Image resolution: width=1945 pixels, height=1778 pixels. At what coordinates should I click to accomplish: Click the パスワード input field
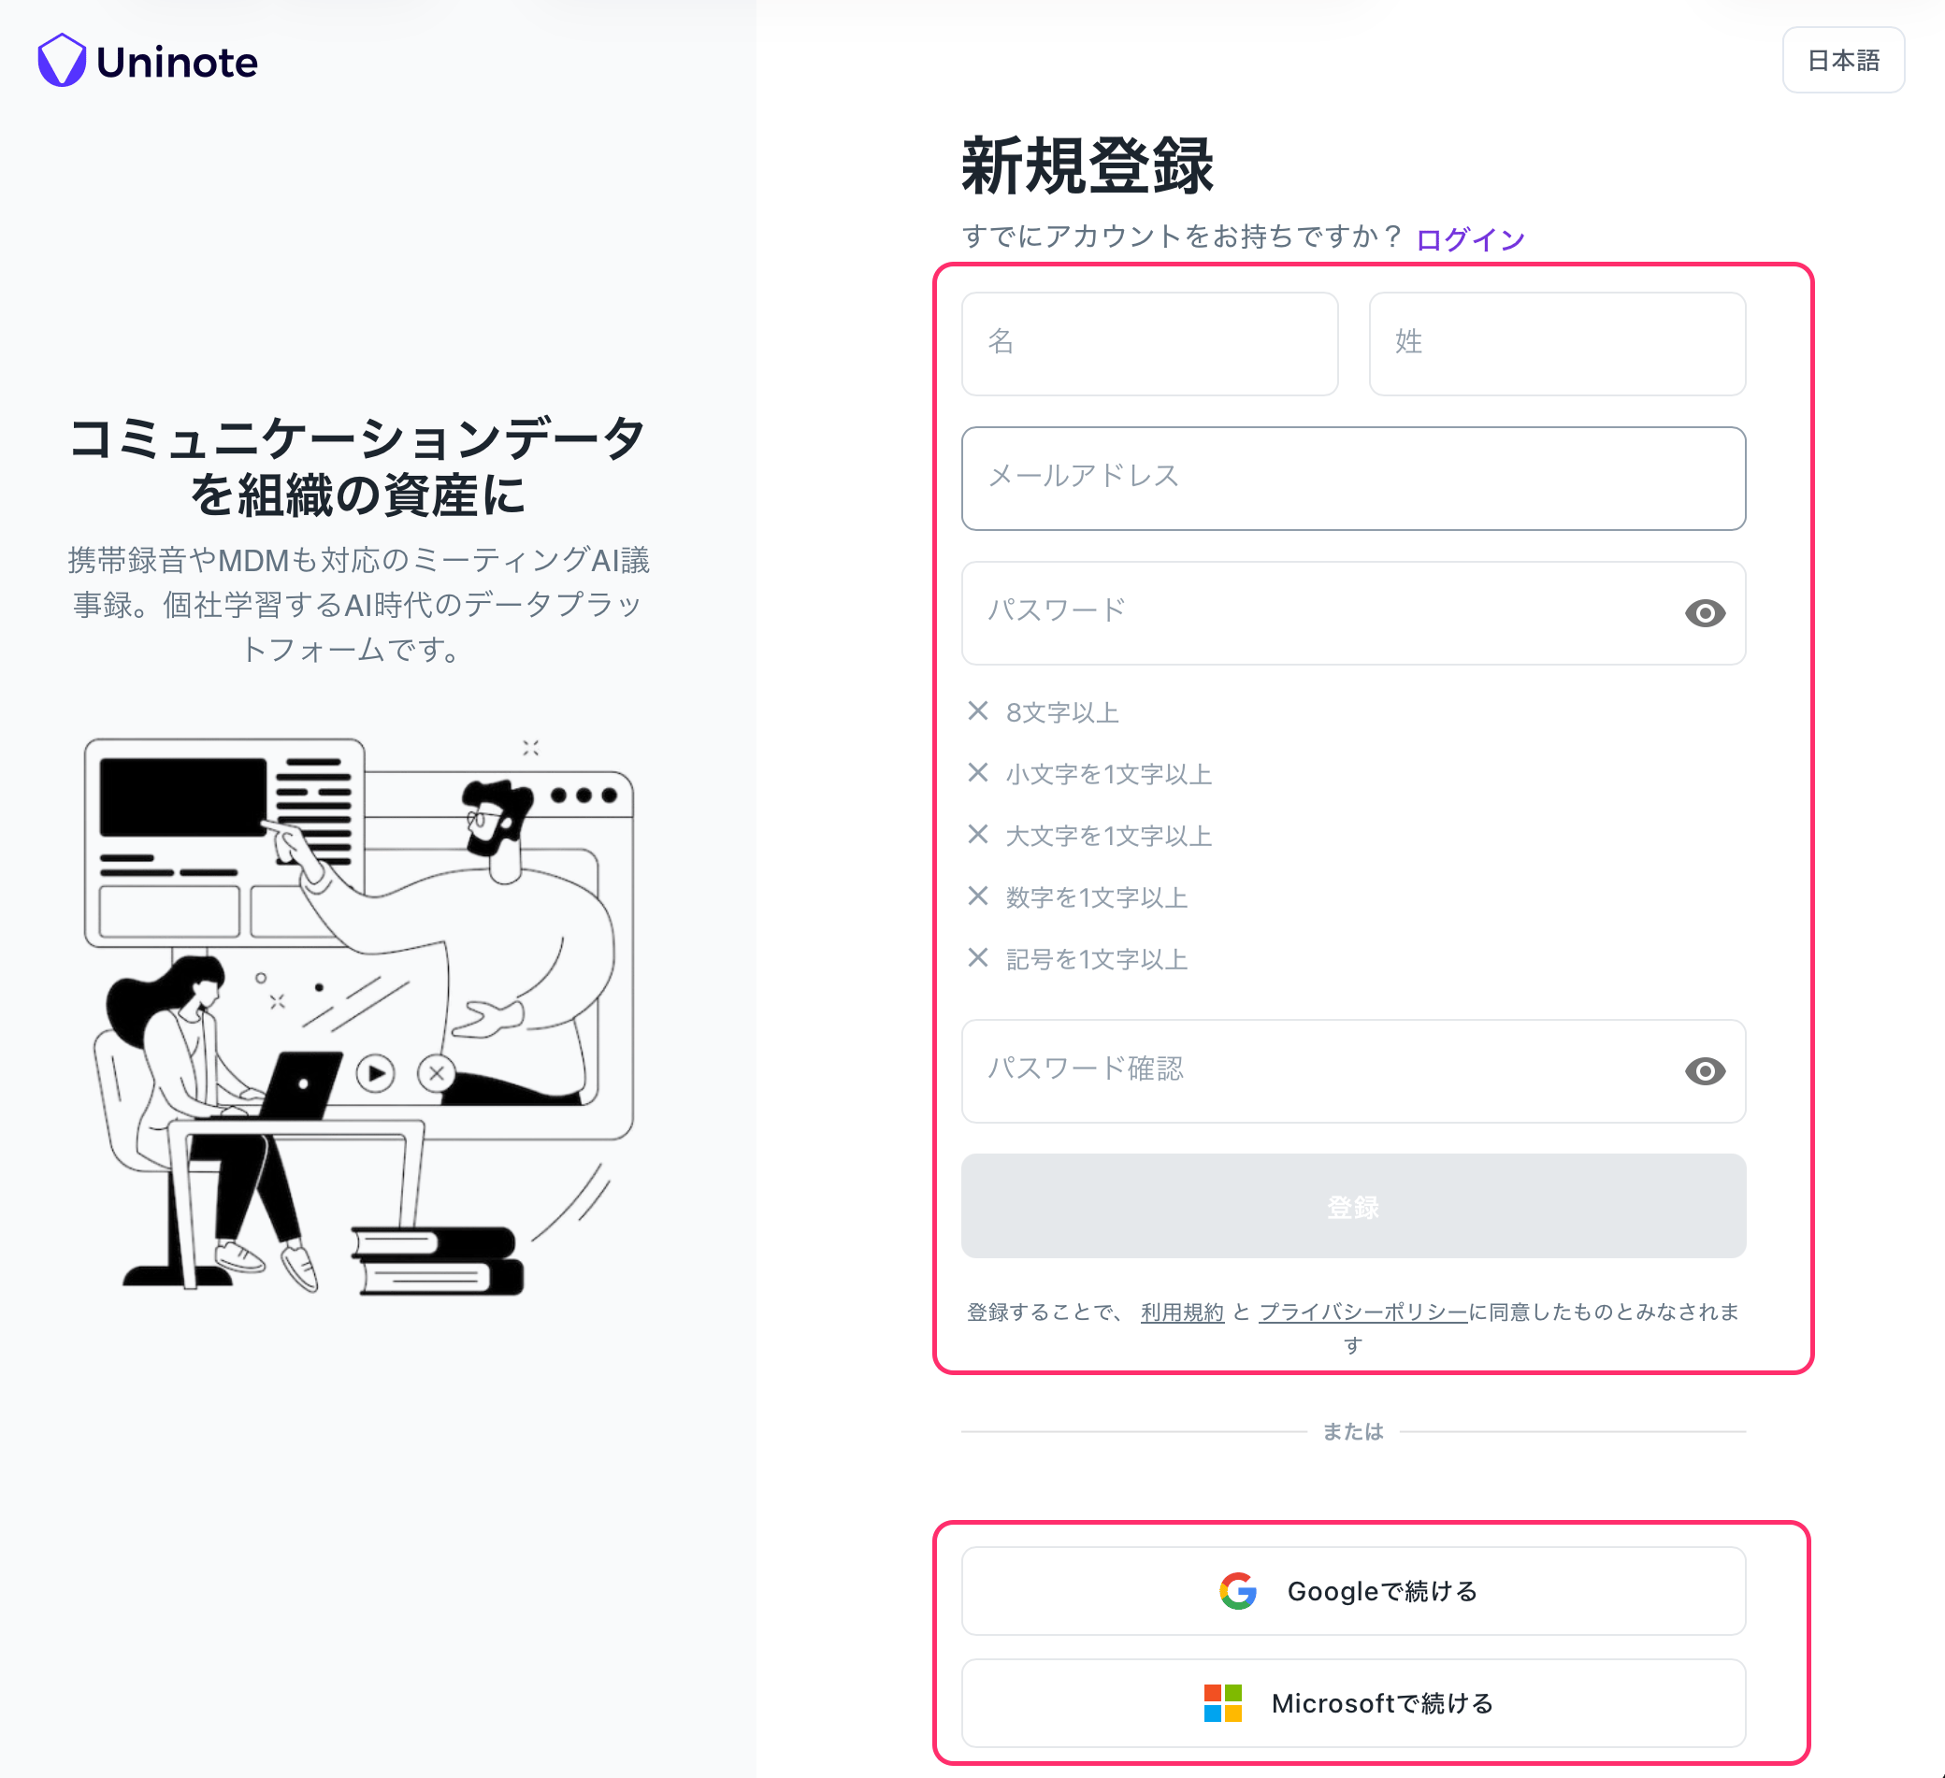tap(1354, 613)
